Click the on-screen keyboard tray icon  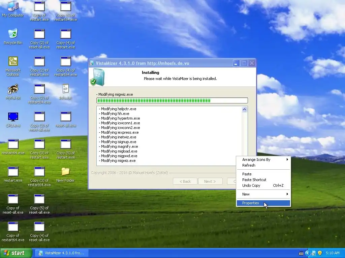pos(301,253)
